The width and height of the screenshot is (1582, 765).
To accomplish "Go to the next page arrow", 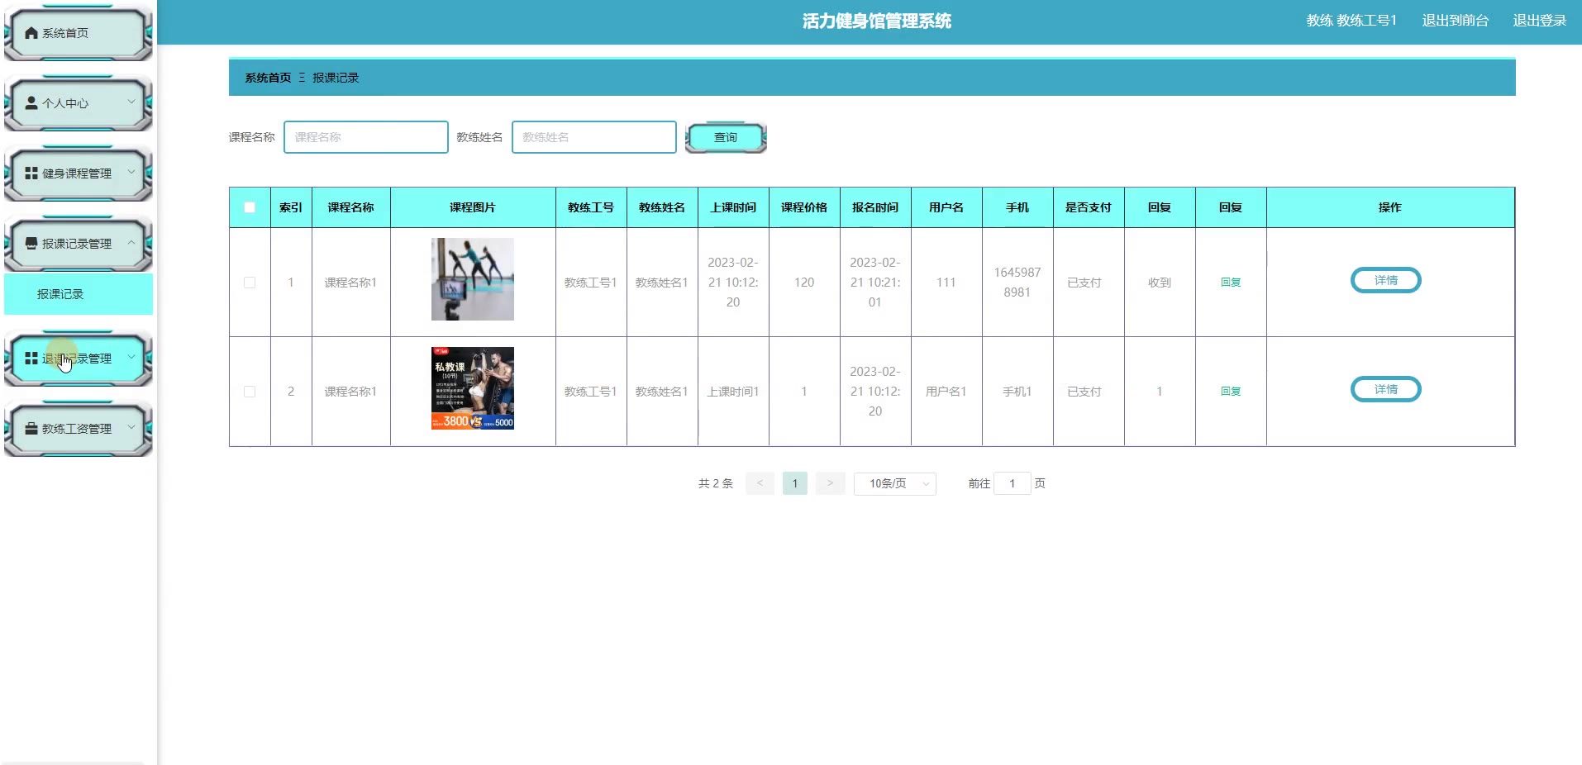I will pos(830,483).
